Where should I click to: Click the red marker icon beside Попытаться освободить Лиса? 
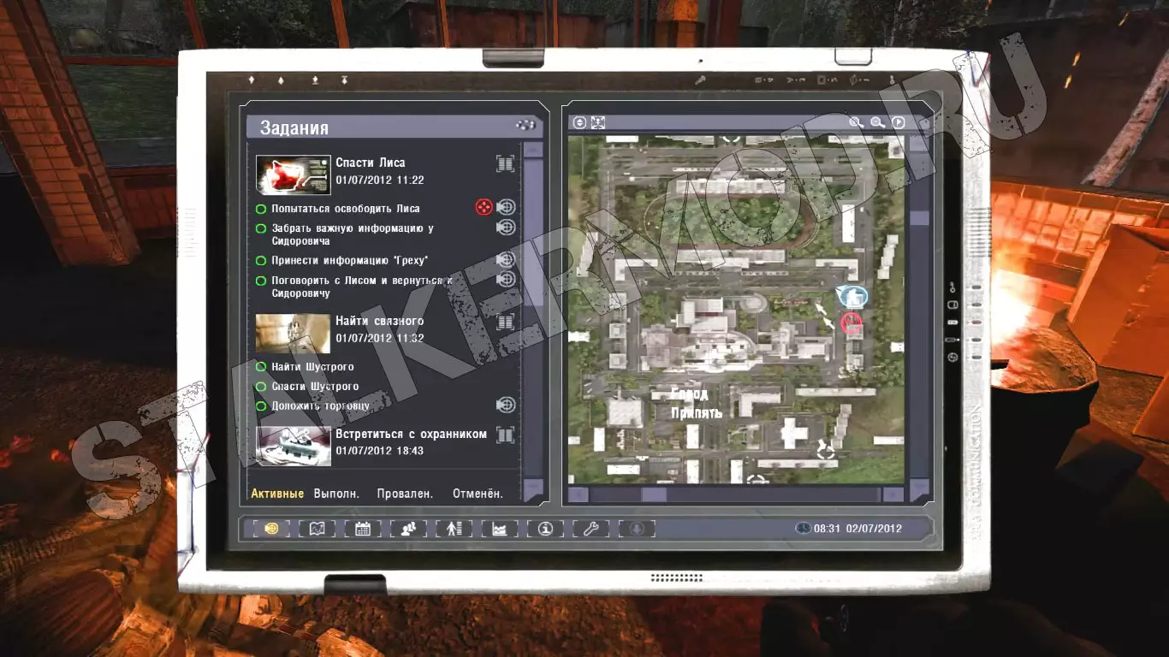[484, 207]
